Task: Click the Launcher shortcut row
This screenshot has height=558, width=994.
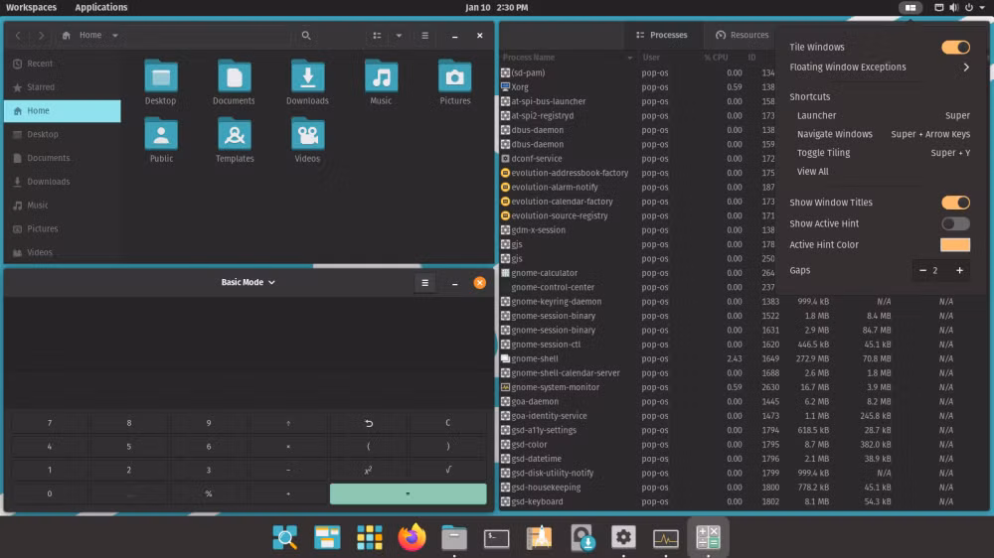Action: [x=883, y=115]
